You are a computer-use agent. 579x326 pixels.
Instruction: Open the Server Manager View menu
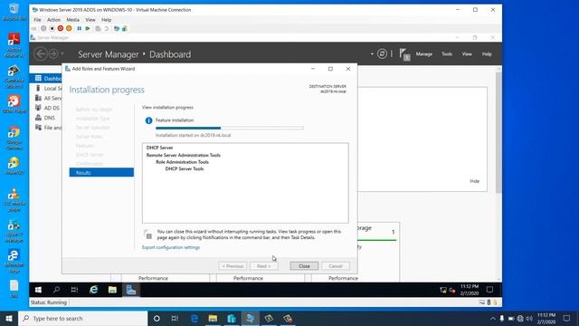(467, 54)
